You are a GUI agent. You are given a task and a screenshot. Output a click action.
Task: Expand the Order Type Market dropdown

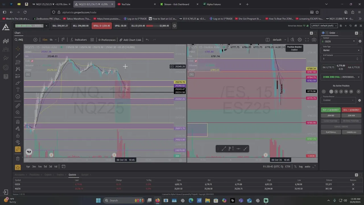tap(341, 50)
